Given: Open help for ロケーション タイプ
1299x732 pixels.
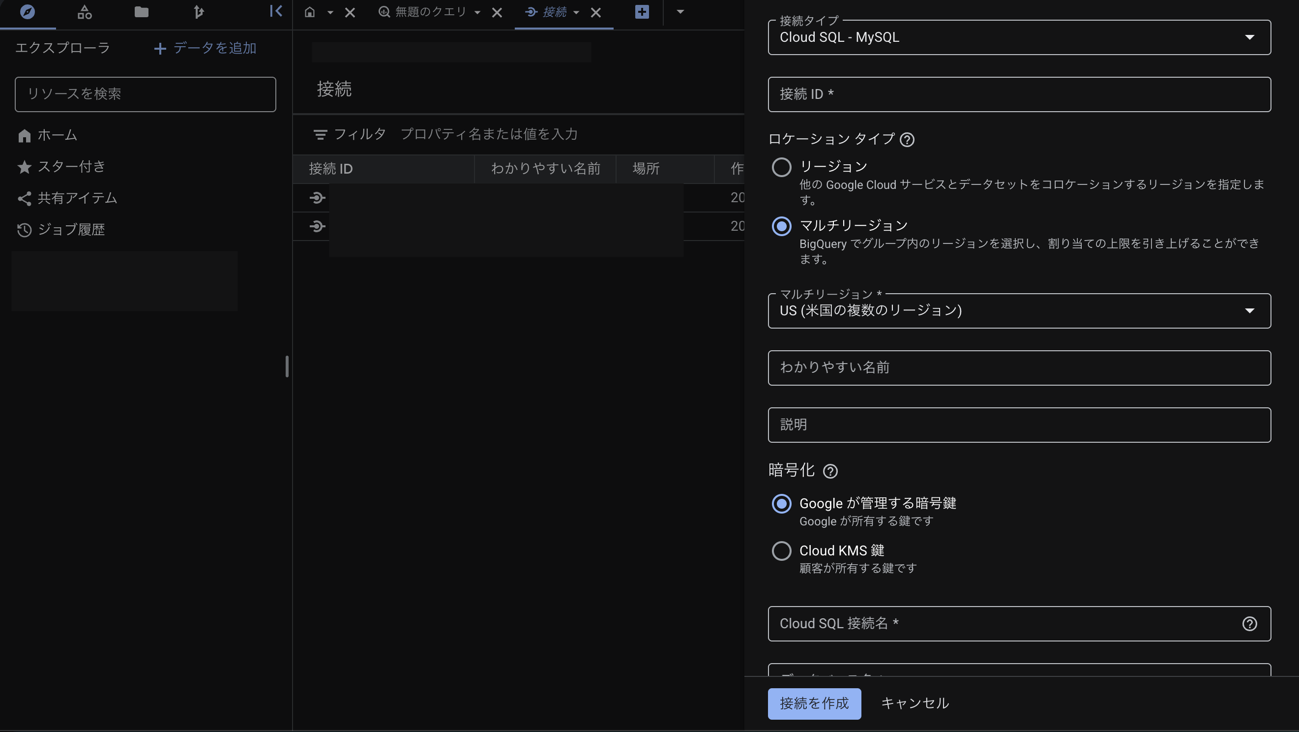Looking at the screenshot, I should pyautogui.click(x=907, y=140).
